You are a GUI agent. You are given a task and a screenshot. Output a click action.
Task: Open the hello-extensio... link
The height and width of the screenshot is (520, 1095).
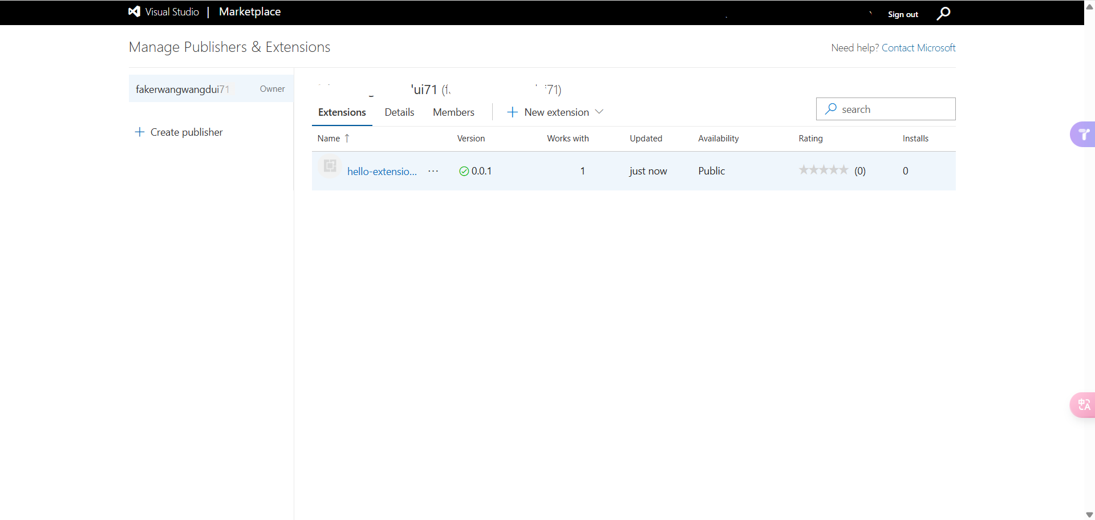382,172
